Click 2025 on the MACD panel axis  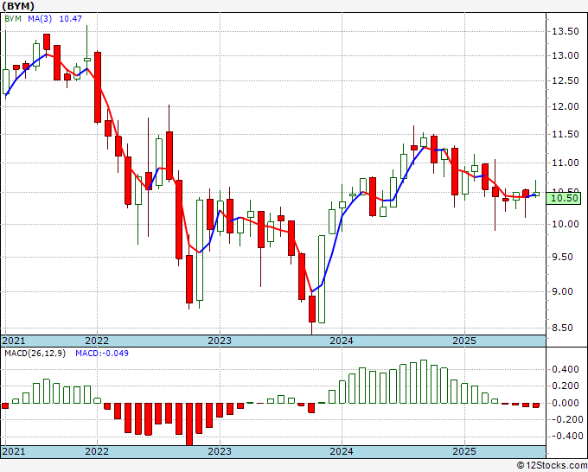pyautogui.click(x=463, y=451)
